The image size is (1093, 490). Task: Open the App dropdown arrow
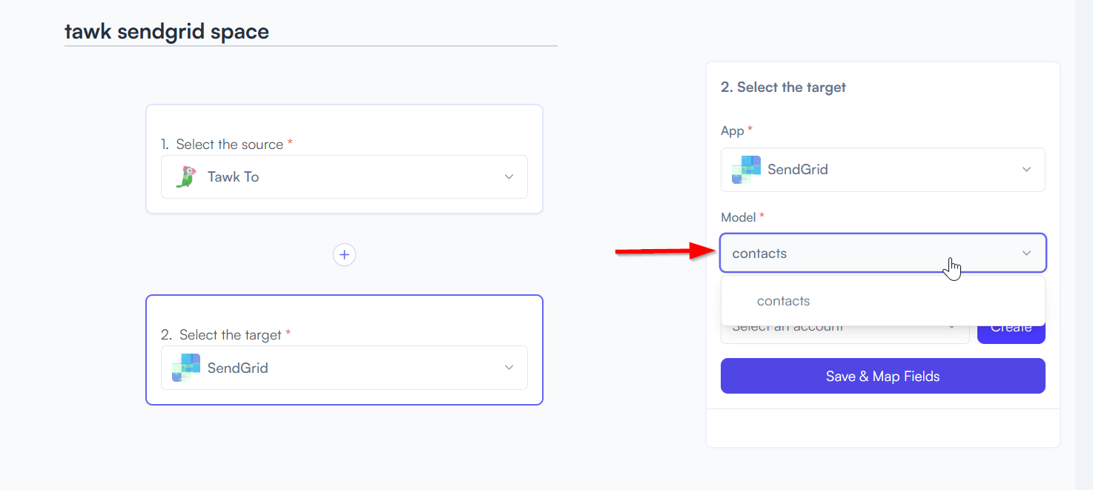1026,170
